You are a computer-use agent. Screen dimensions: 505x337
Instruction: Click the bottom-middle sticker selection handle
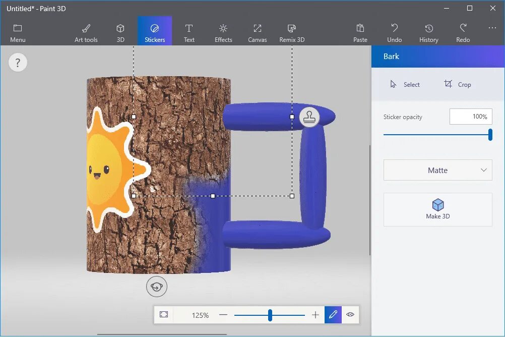pyautogui.click(x=213, y=196)
